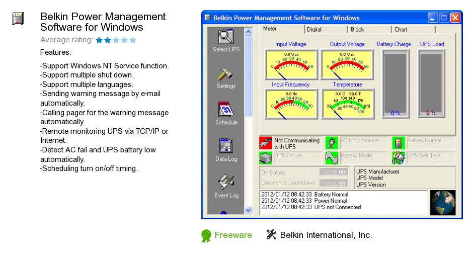Viewport: 473px width, 258px height.
Task: Click the UPS Failure icon
Action: 266,158
